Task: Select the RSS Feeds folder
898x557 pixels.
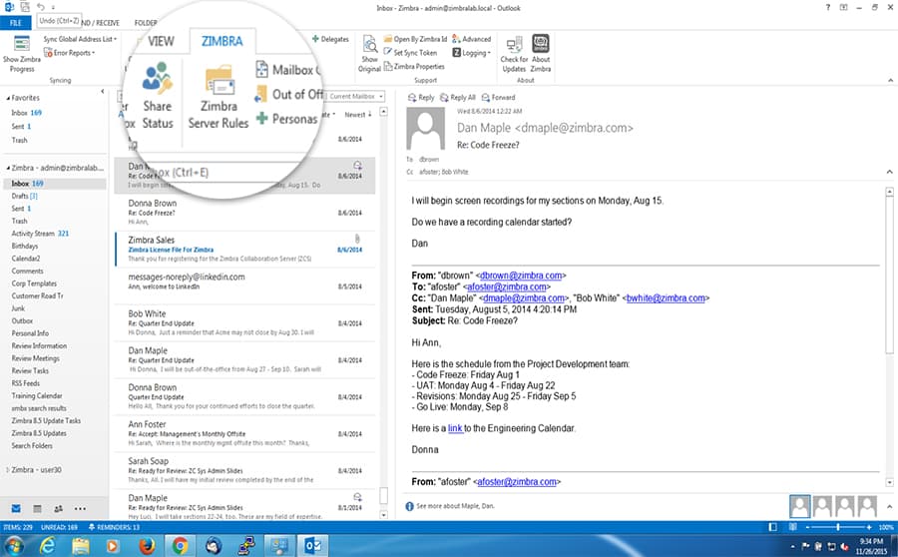Action: (25, 382)
